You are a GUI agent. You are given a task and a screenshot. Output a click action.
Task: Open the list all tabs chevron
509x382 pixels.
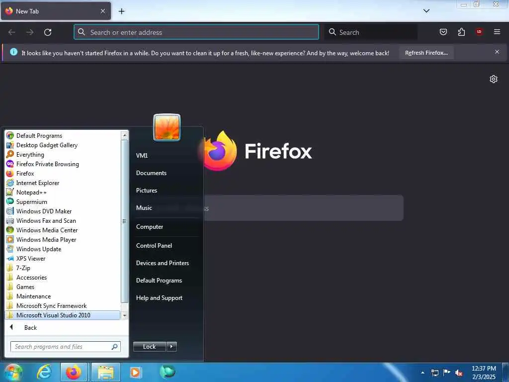click(426, 11)
